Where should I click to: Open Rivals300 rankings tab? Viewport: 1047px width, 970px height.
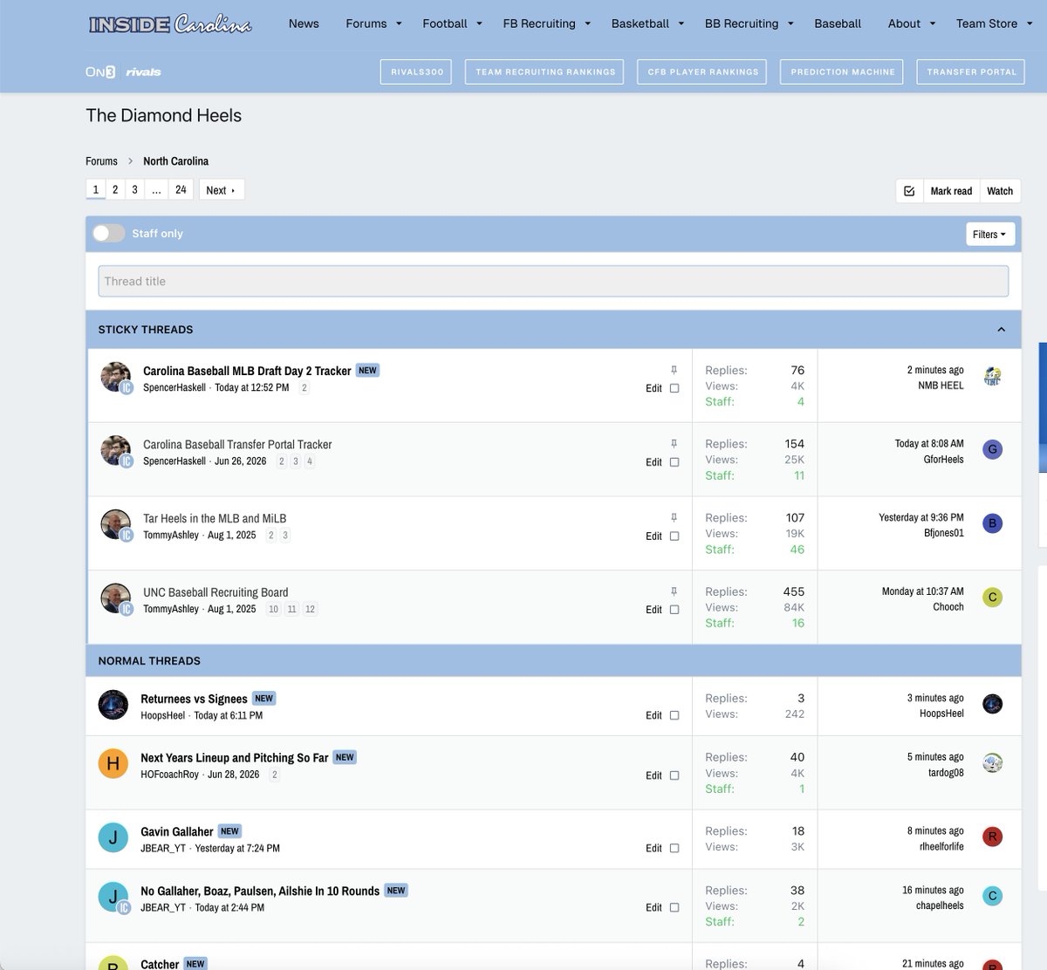coord(416,72)
